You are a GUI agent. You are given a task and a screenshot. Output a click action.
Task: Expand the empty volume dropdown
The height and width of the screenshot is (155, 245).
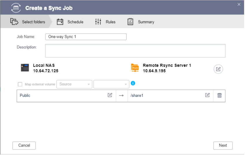[x=111, y=84]
